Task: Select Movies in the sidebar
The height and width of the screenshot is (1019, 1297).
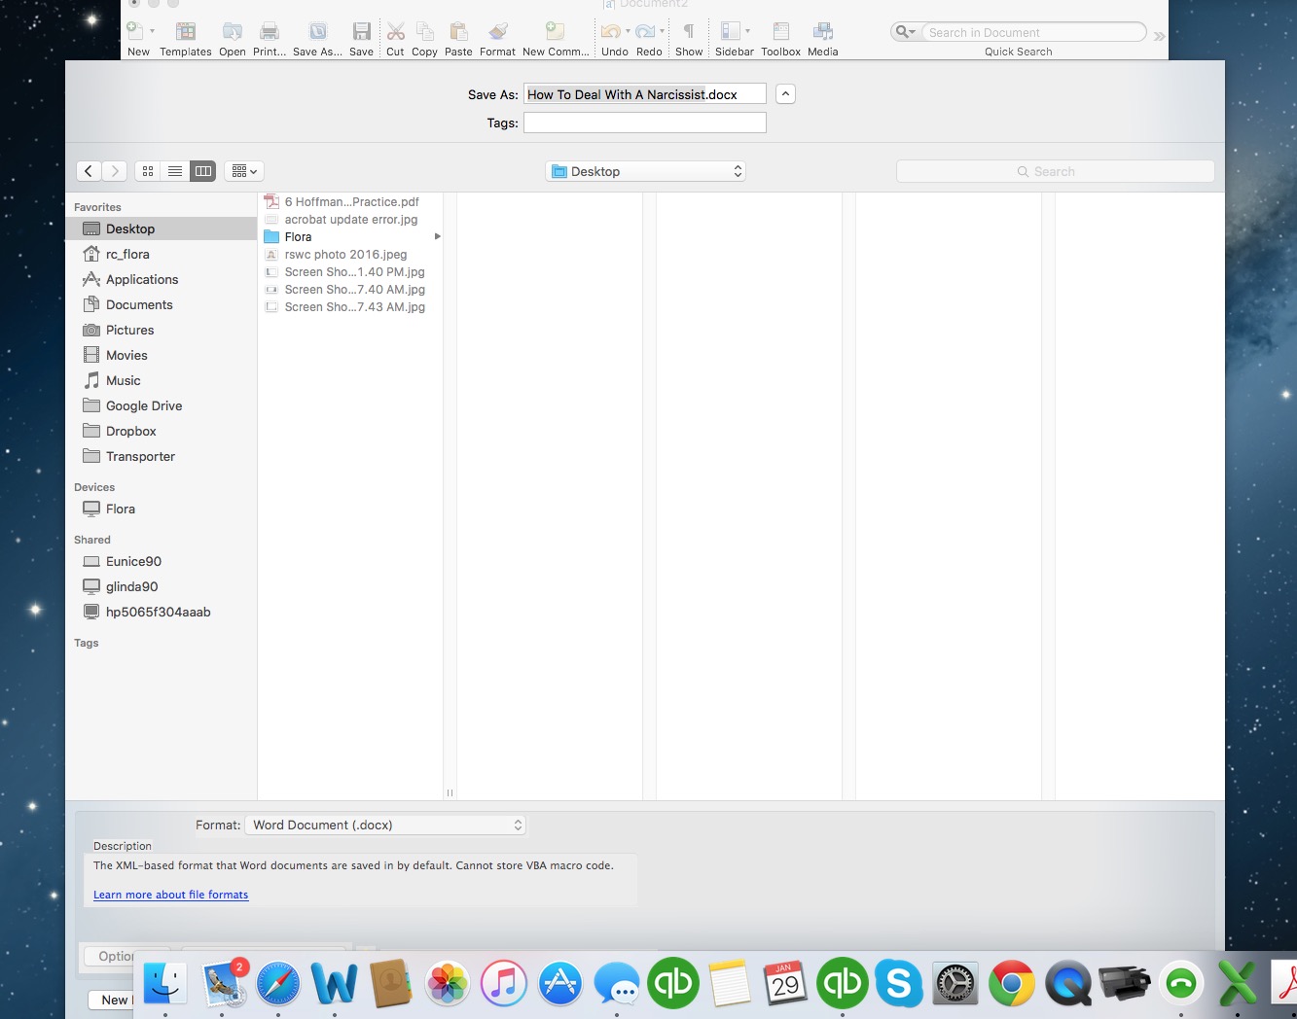Action: [x=162, y=355]
